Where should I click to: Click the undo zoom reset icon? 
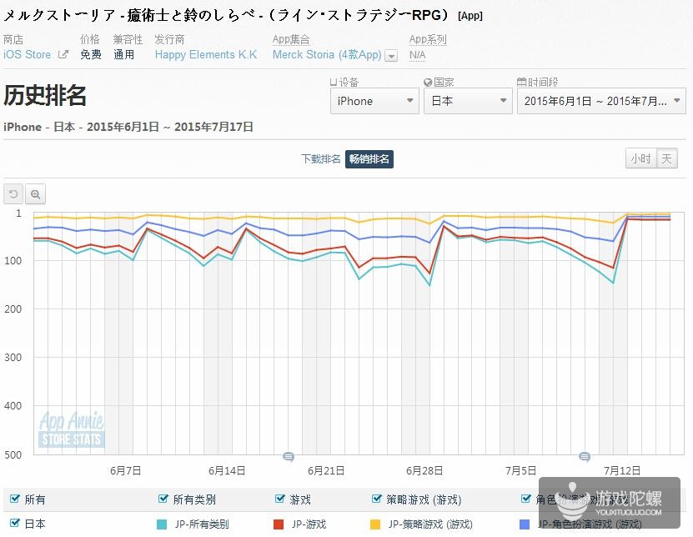(x=13, y=194)
